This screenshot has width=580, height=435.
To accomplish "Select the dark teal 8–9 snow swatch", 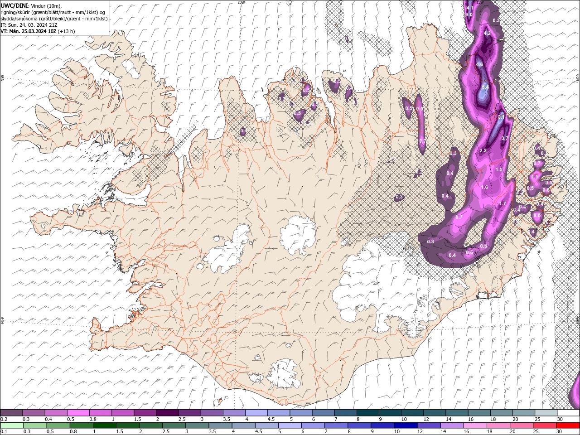I will (367, 413).
